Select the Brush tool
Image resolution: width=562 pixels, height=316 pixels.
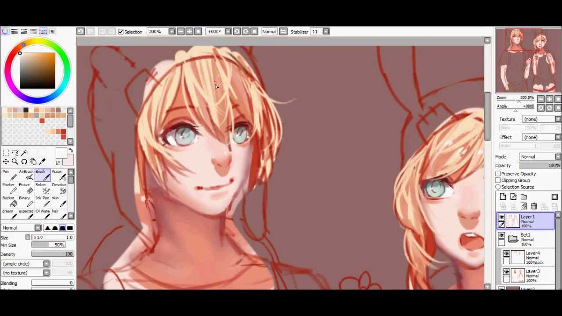point(43,176)
